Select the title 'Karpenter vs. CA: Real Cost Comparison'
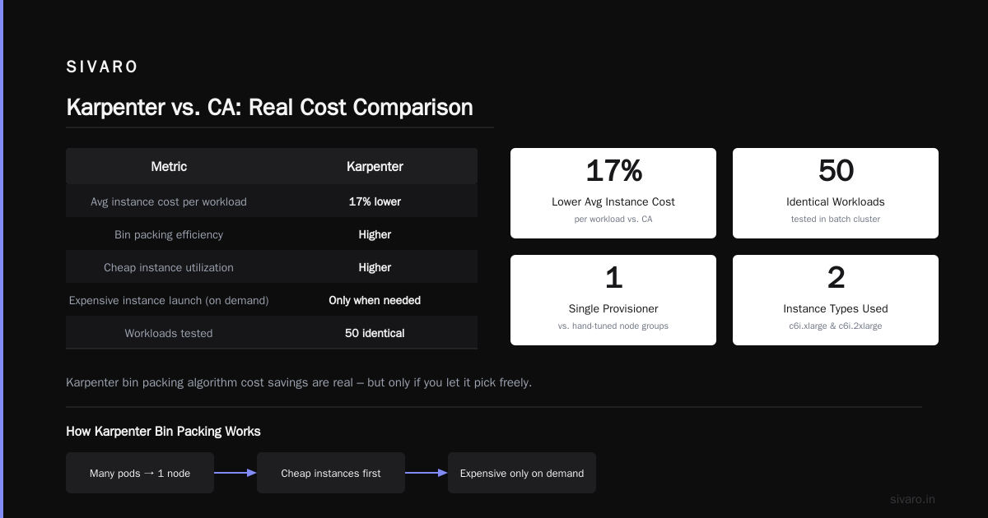The width and height of the screenshot is (988, 518). (x=269, y=107)
